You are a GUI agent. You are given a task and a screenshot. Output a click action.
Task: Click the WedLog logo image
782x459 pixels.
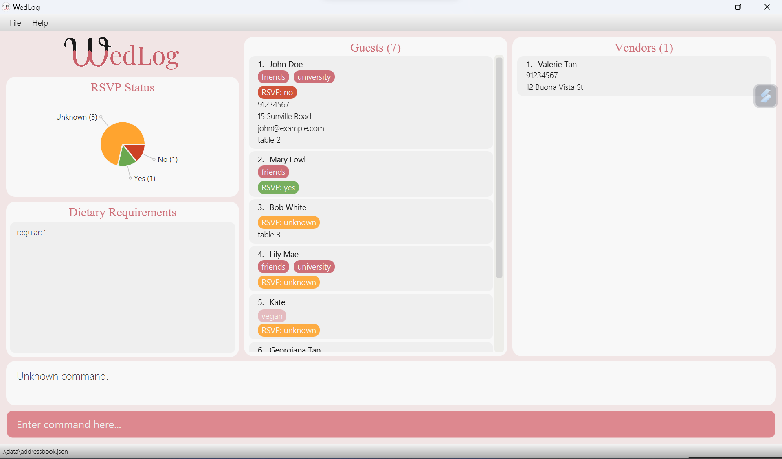(x=122, y=53)
